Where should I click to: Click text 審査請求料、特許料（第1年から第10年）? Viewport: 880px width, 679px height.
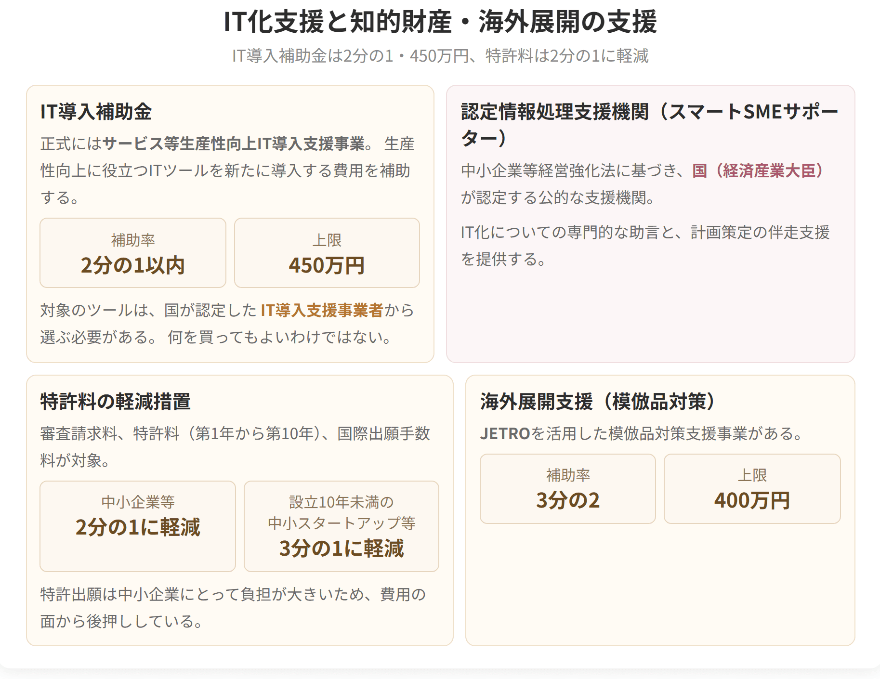coord(180,433)
